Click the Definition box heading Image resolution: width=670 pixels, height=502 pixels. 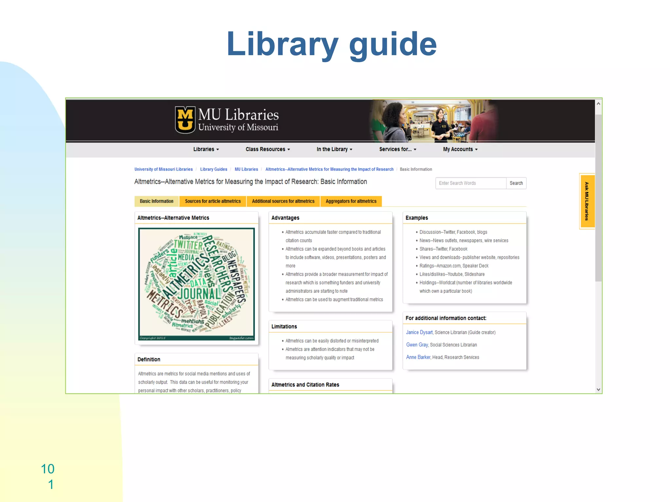(x=149, y=360)
